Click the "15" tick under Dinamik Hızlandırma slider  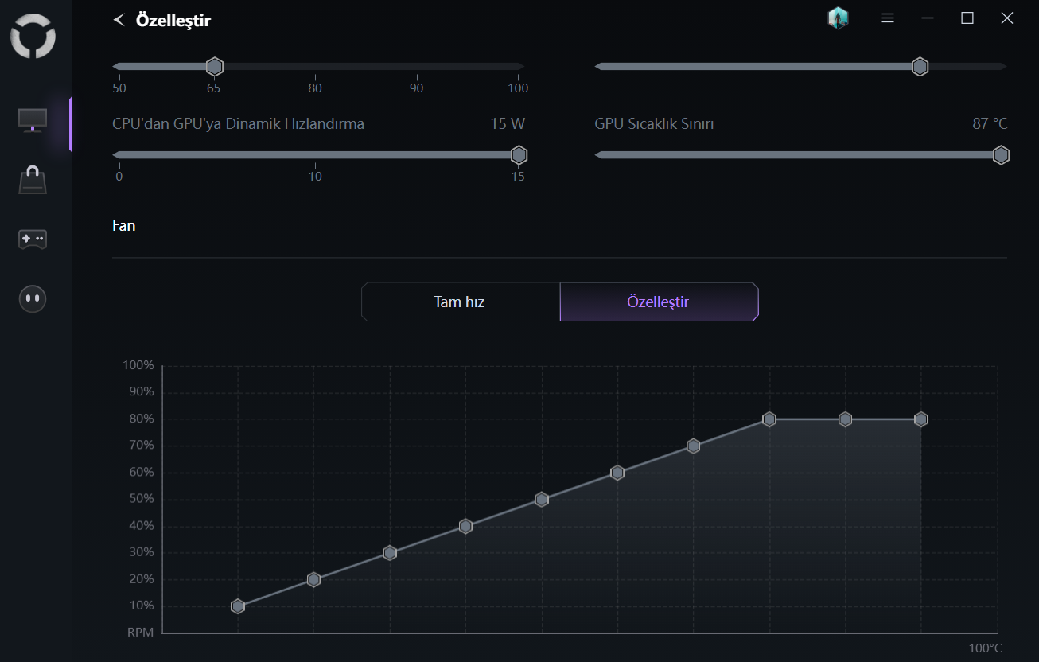click(518, 177)
